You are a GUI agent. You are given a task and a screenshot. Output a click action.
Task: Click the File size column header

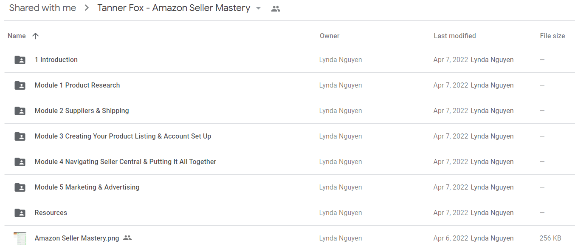[x=552, y=36]
